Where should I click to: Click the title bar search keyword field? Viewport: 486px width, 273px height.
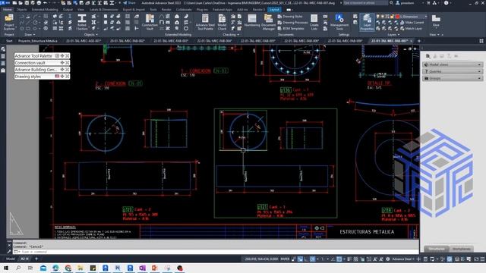(x=365, y=3)
